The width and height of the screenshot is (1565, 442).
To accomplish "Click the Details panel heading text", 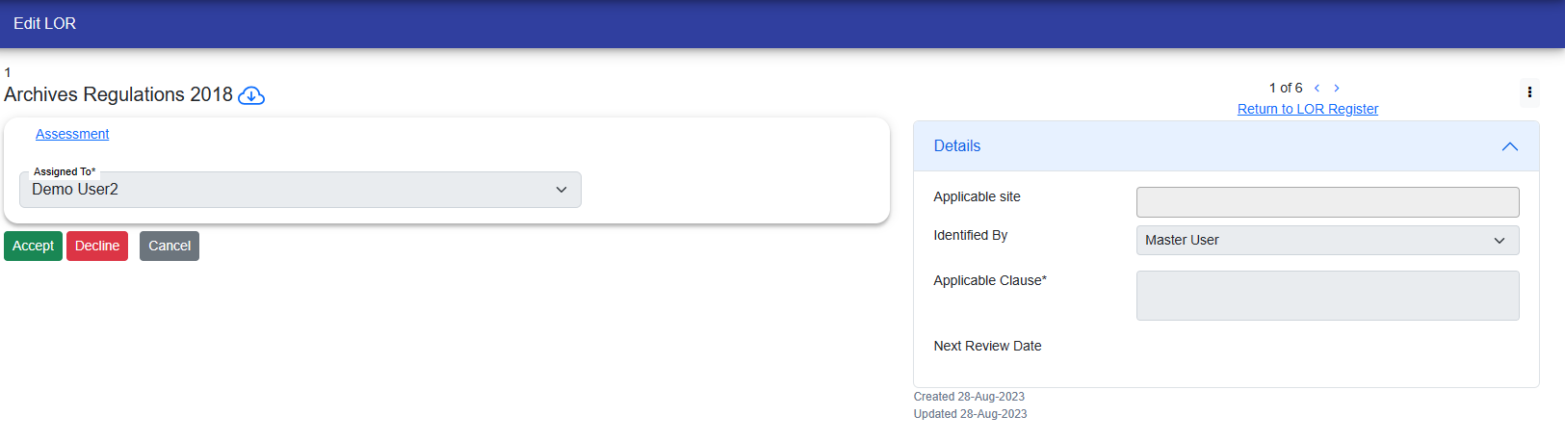I will [956, 146].
